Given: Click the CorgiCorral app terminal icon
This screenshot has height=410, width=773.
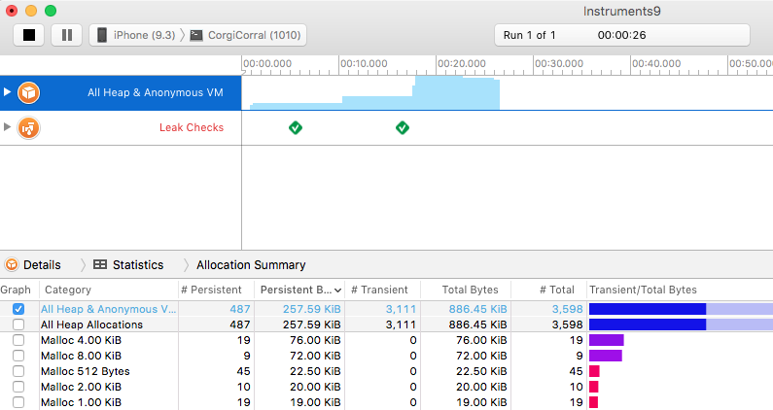Looking at the screenshot, I should [x=196, y=35].
